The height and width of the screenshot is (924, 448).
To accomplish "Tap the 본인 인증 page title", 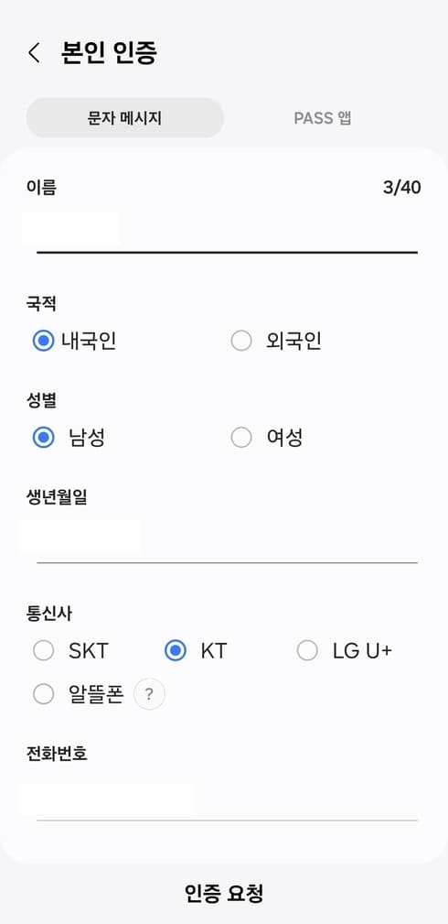I will click(x=109, y=53).
